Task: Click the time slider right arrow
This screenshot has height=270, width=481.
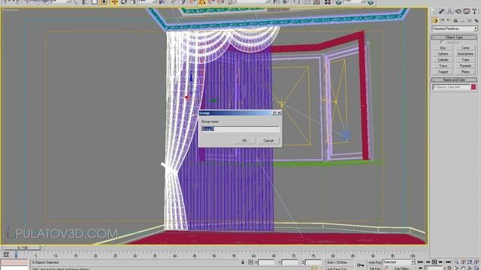Action: click(x=42, y=247)
